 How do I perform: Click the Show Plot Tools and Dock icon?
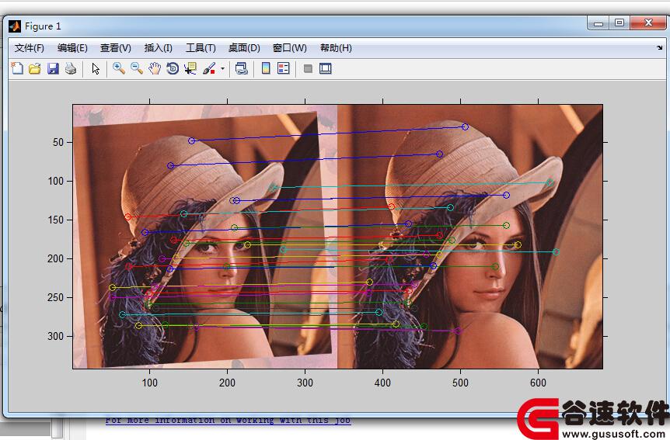point(326,68)
